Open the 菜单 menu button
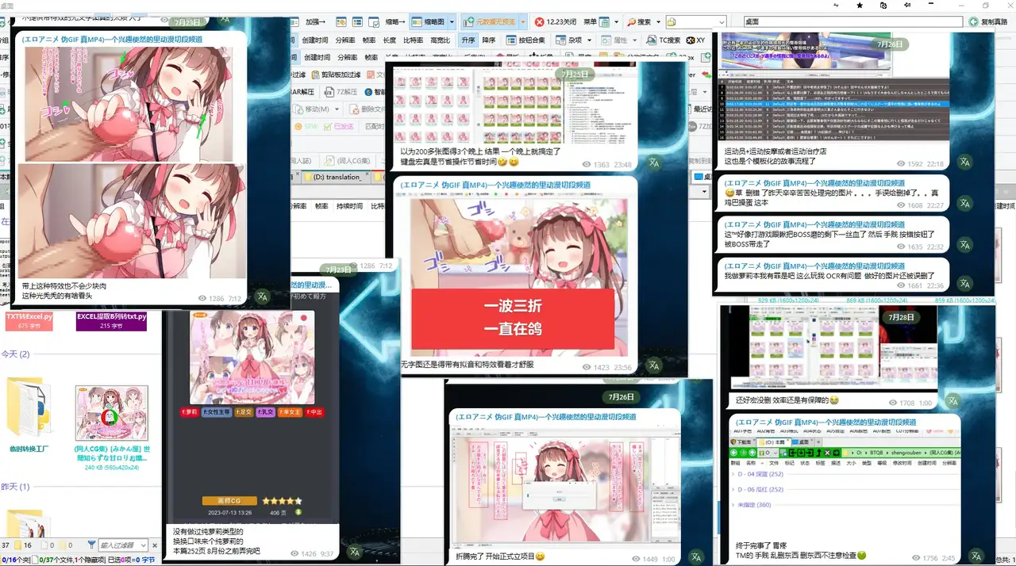Screen dimensions: 1016x566 point(591,22)
